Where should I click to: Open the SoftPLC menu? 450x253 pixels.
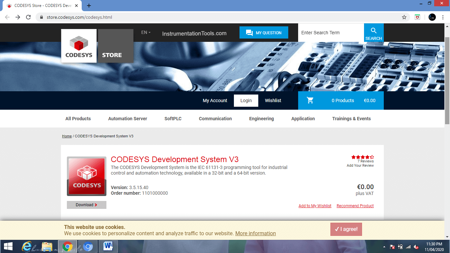pos(173,119)
